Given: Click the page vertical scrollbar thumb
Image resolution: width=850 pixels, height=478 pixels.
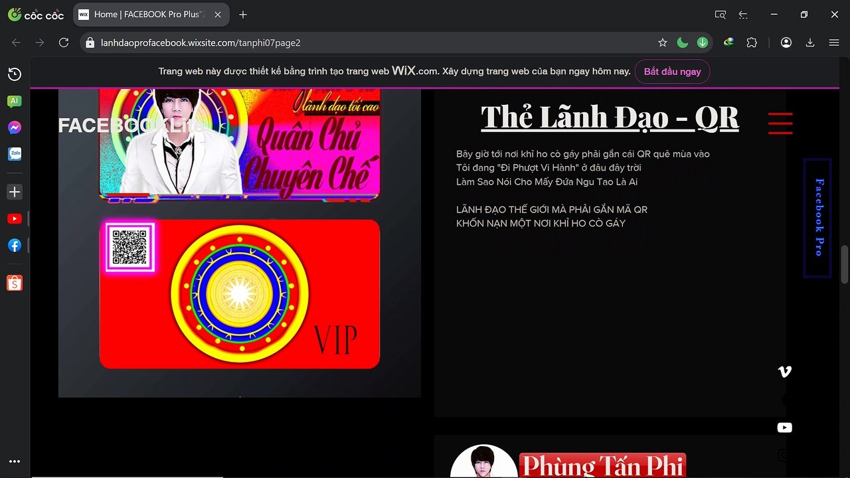Looking at the screenshot, I should pos(845,264).
